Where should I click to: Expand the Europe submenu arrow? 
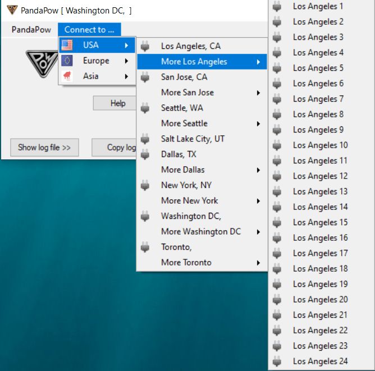point(126,61)
